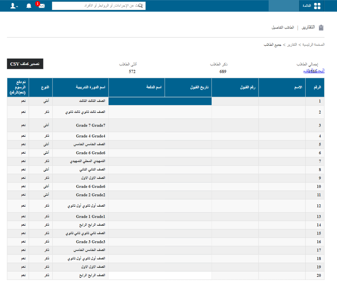Select row number 20 cell

click(315, 276)
